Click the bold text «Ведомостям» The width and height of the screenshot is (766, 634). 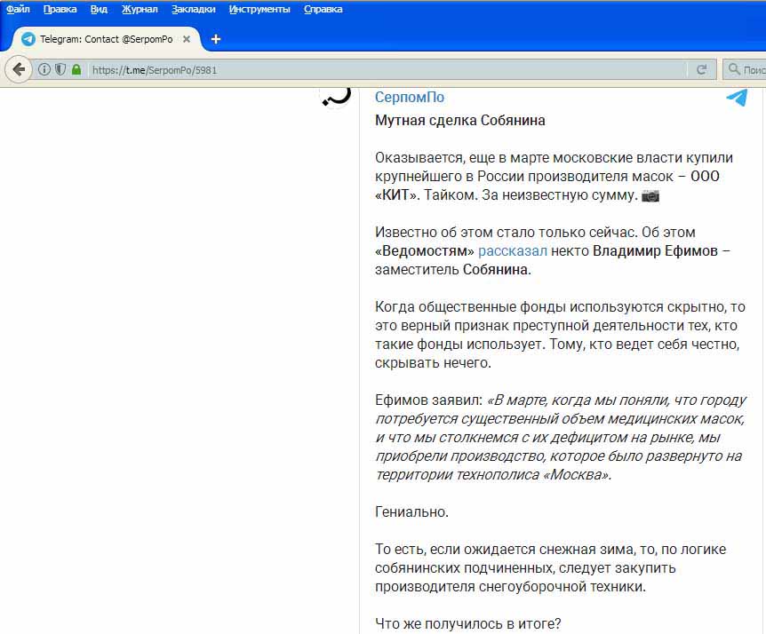[x=425, y=251]
